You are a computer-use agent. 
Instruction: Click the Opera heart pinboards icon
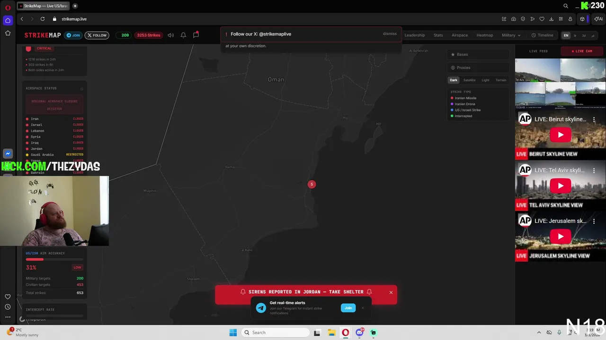pos(542,19)
